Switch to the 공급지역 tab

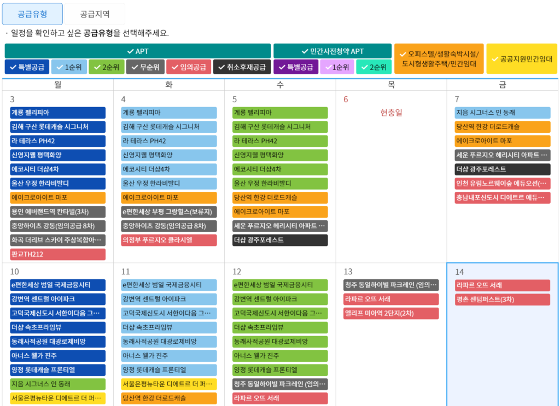click(95, 14)
